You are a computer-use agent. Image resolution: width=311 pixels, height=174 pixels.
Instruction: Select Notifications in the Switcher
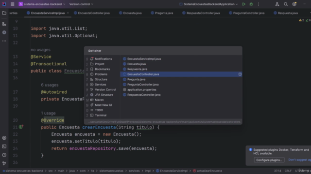pos(102,59)
